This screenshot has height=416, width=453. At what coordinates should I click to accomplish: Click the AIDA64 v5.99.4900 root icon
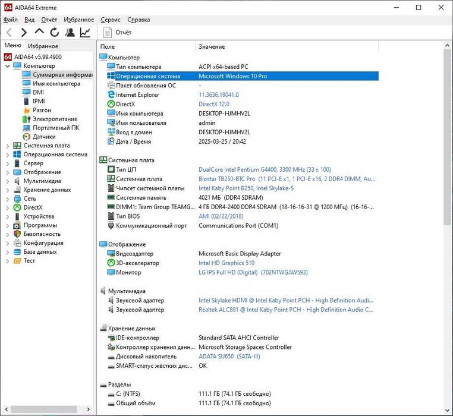pos(8,57)
